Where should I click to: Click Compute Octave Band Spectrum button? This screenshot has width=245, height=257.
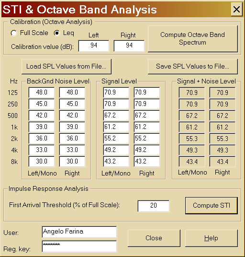[193, 39]
